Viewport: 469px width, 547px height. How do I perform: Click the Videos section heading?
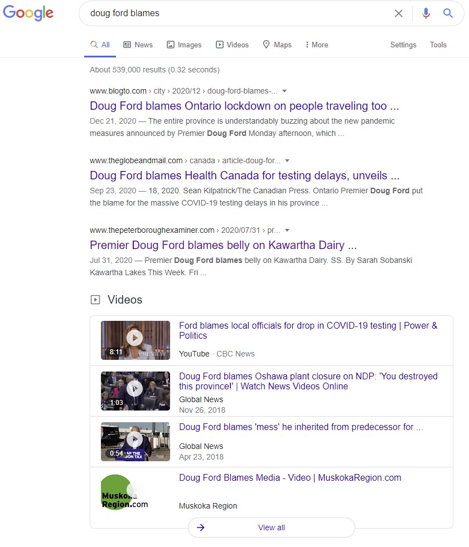[125, 300]
